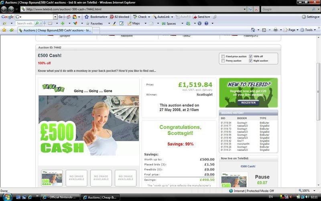
Task: Switch to Official Nintendo taskbar window
Action: click(x=60, y=197)
